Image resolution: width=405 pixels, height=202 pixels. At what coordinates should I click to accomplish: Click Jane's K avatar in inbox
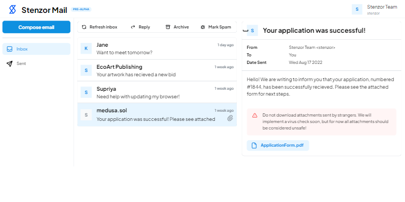[x=86, y=48]
